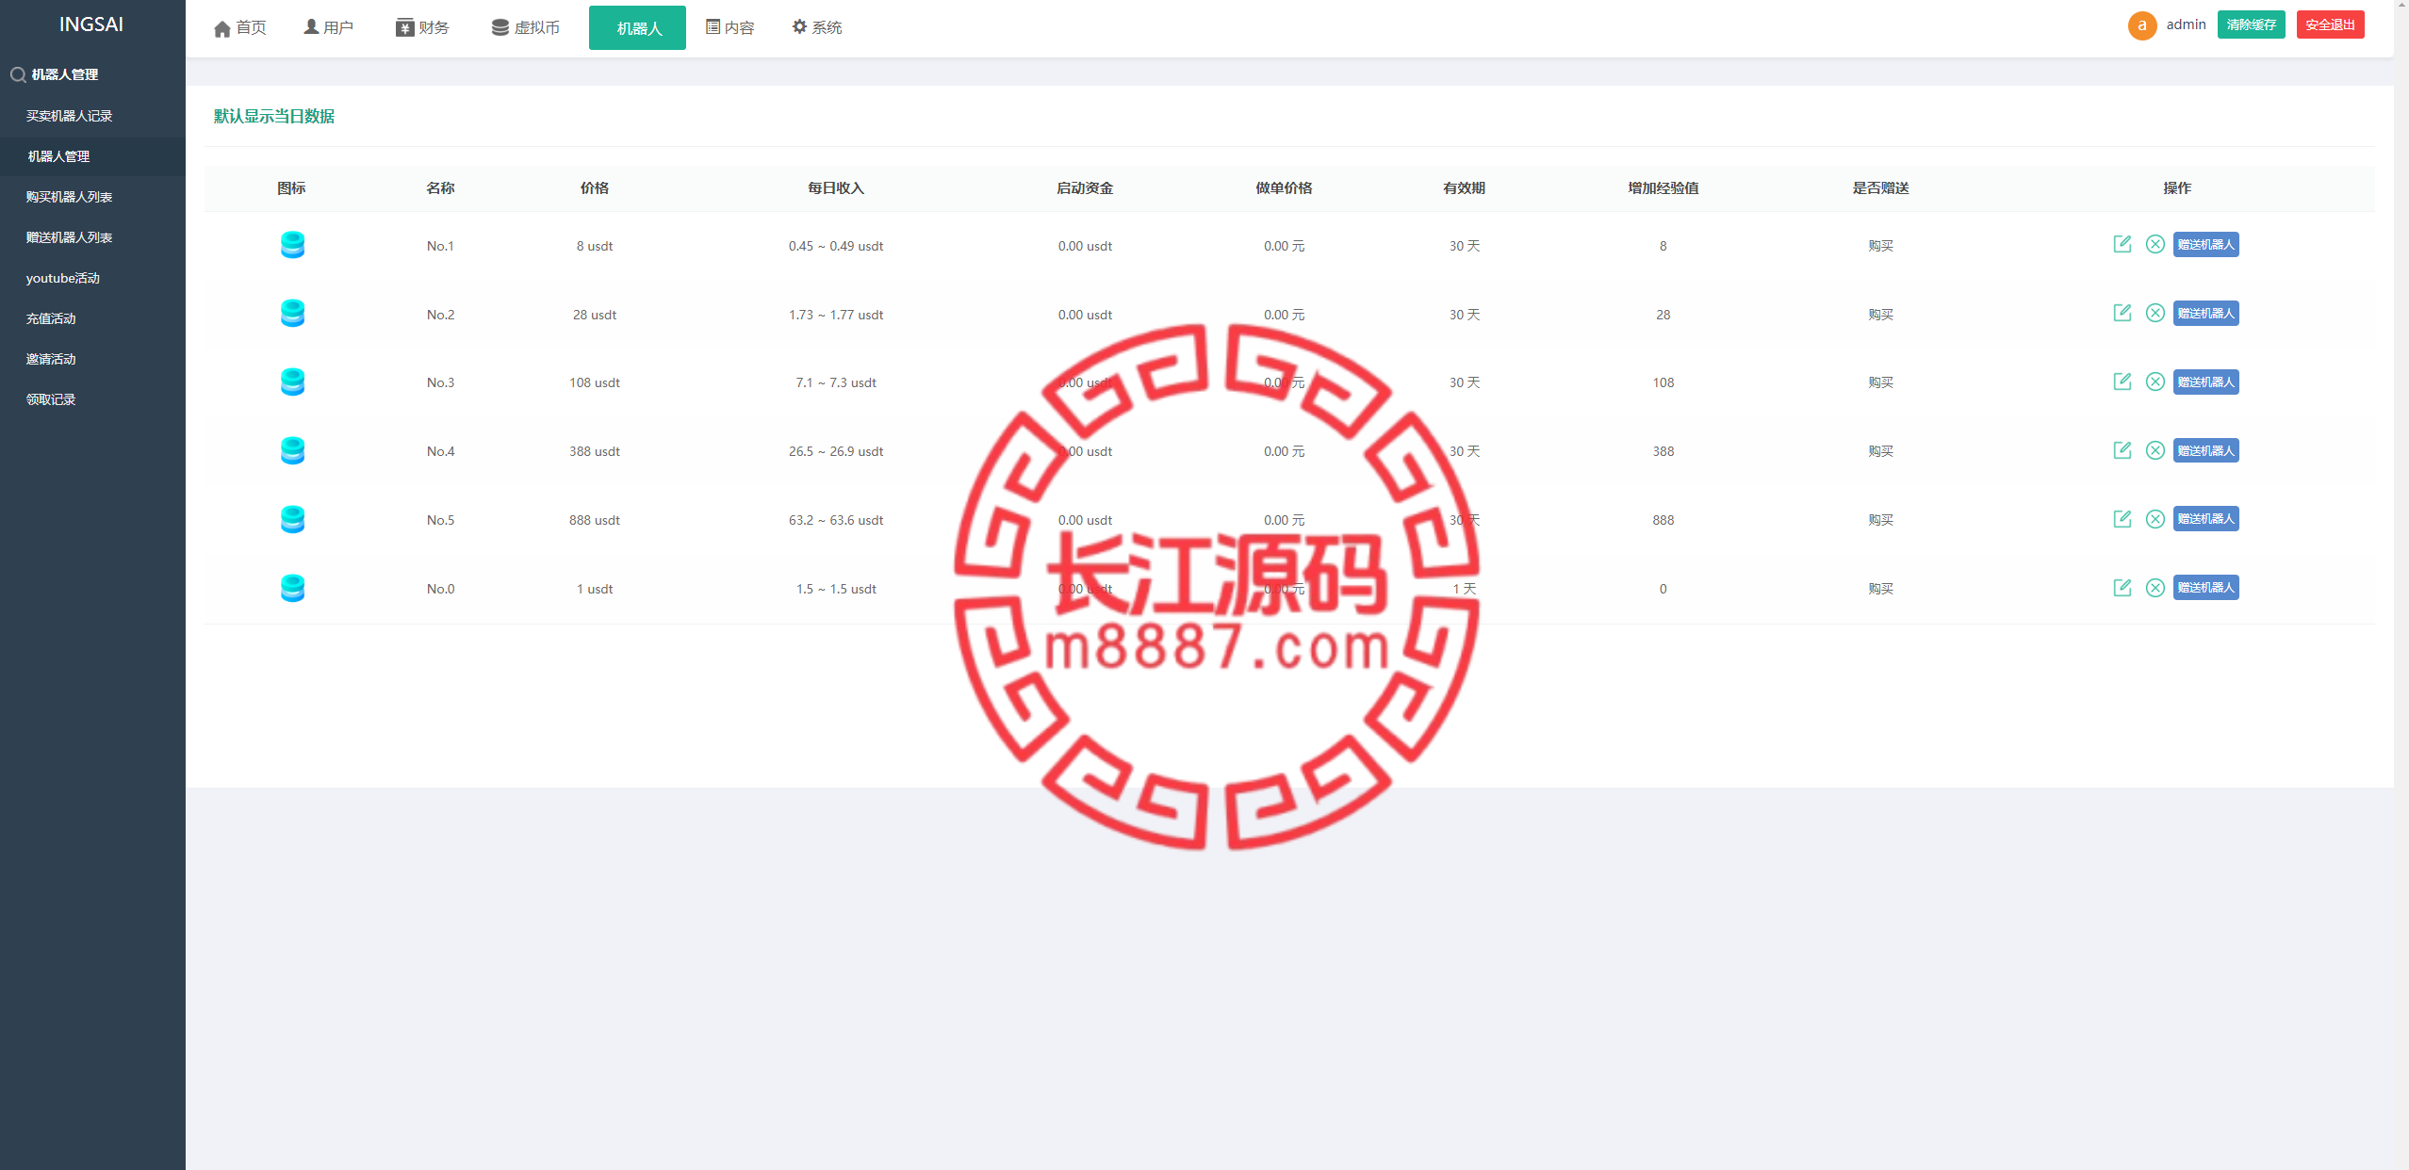Click the coin stack icon for No.1
2409x1170 pixels.
point(292,245)
